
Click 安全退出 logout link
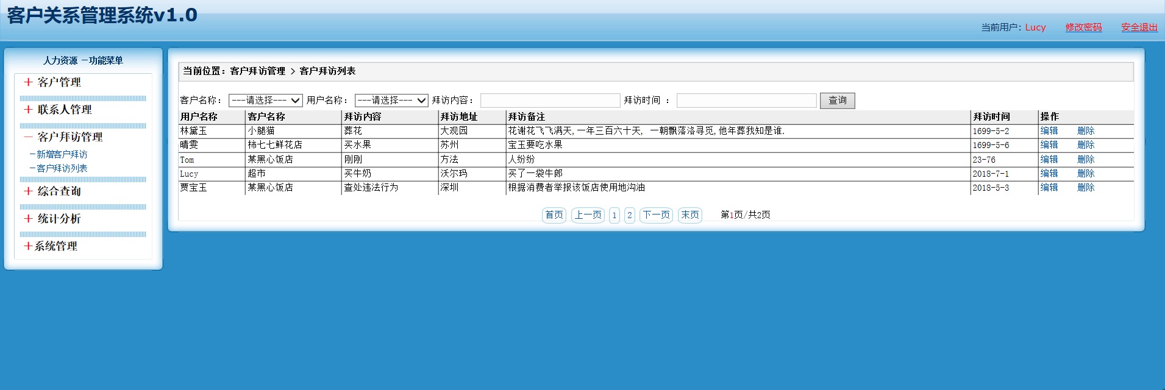(x=1139, y=27)
